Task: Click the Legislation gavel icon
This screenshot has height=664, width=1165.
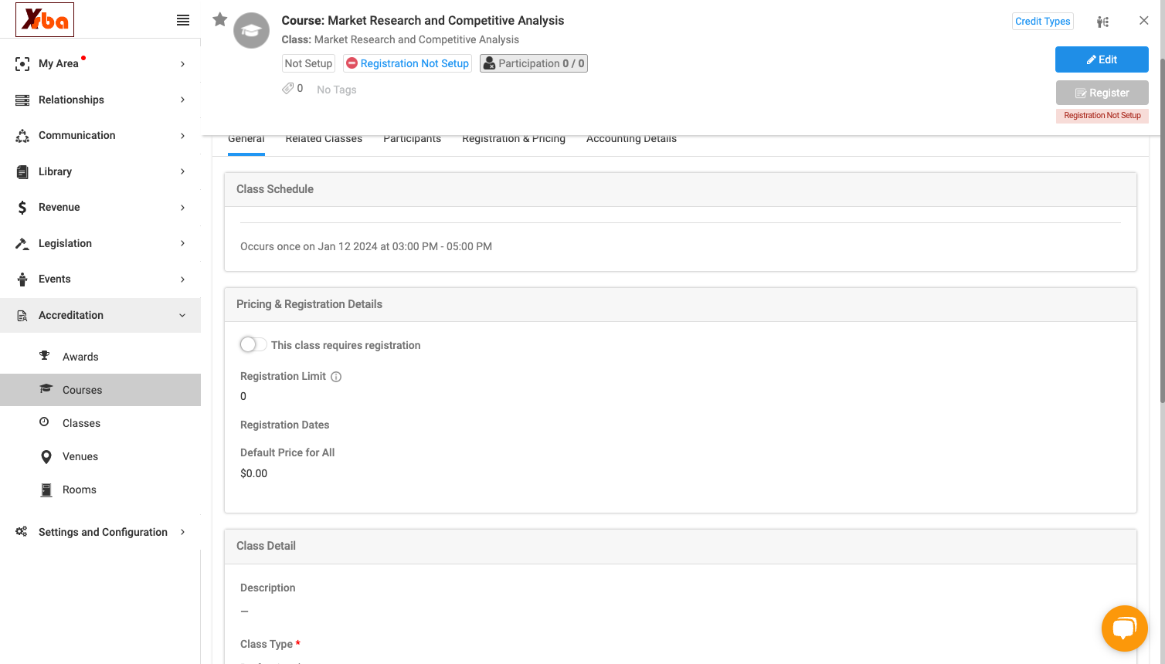Action: pos(22,243)
